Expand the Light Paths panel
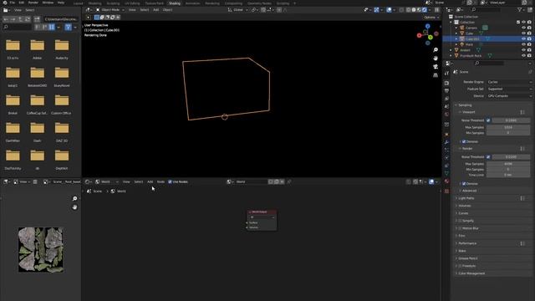The image size is (535, 301). [466, 198]
